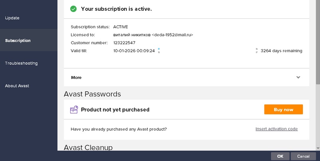Click the green subscription active checkmark icon
320x161 pixels.
73,9
